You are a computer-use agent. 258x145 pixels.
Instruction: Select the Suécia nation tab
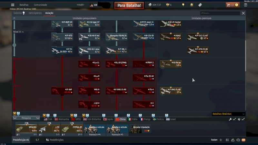158,119
